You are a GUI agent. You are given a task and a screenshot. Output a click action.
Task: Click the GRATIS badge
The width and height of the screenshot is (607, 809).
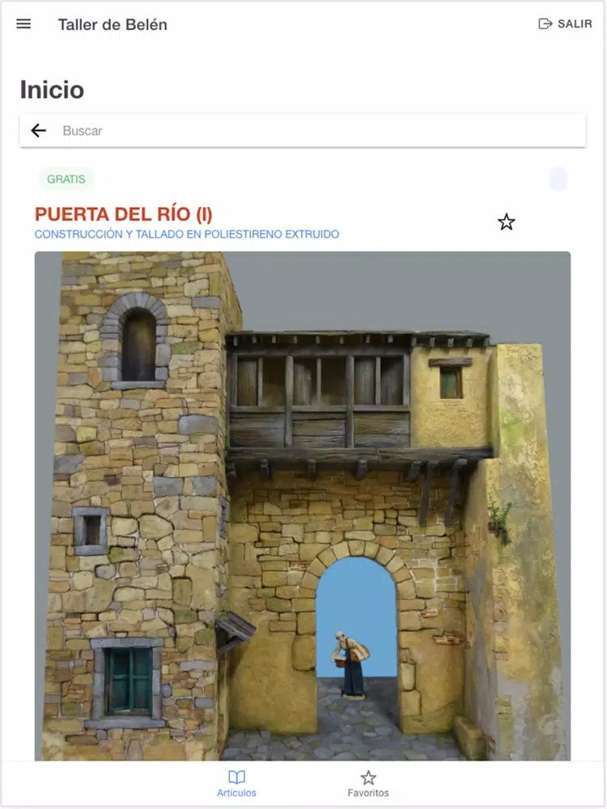click(x=66, y=179)
